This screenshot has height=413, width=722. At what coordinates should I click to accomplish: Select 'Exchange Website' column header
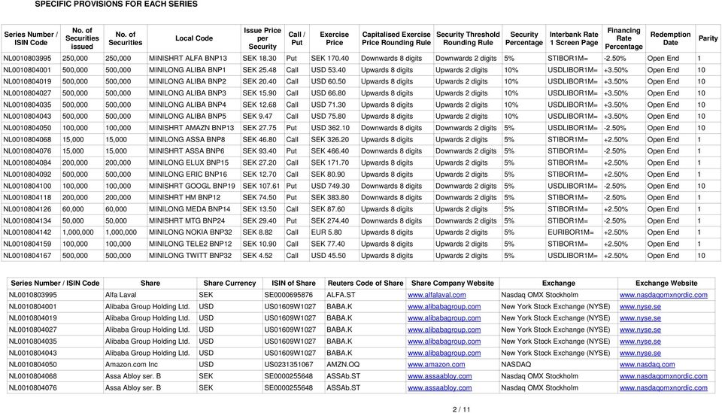[x=666, y=284]
